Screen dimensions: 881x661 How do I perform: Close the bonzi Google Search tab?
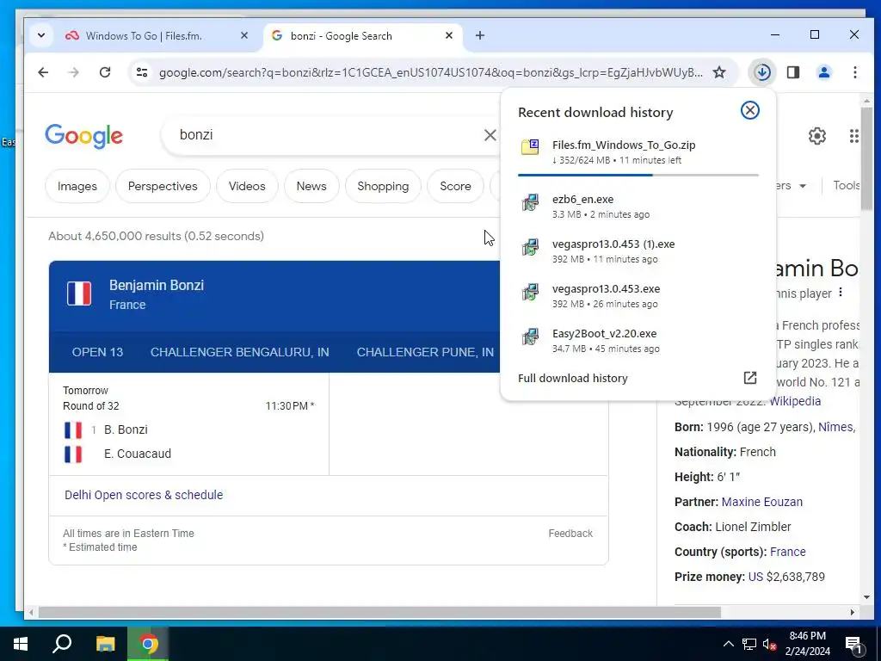[x=449, y=35]
